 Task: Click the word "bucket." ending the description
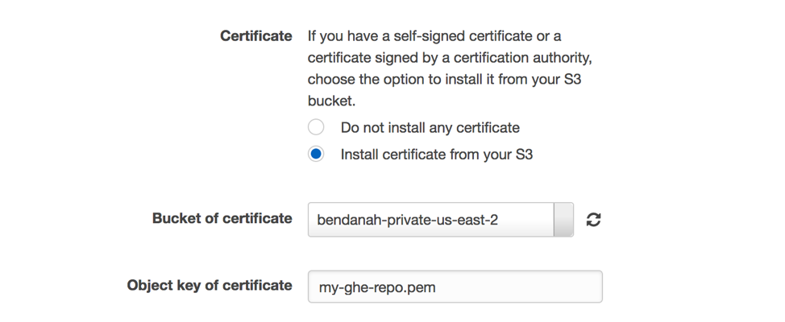pyautogui.click(x=331, y=102)
